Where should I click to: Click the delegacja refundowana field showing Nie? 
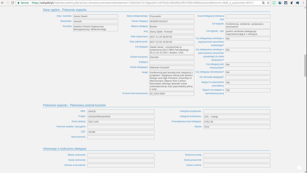pyautogui.click(x=248, y=72)
